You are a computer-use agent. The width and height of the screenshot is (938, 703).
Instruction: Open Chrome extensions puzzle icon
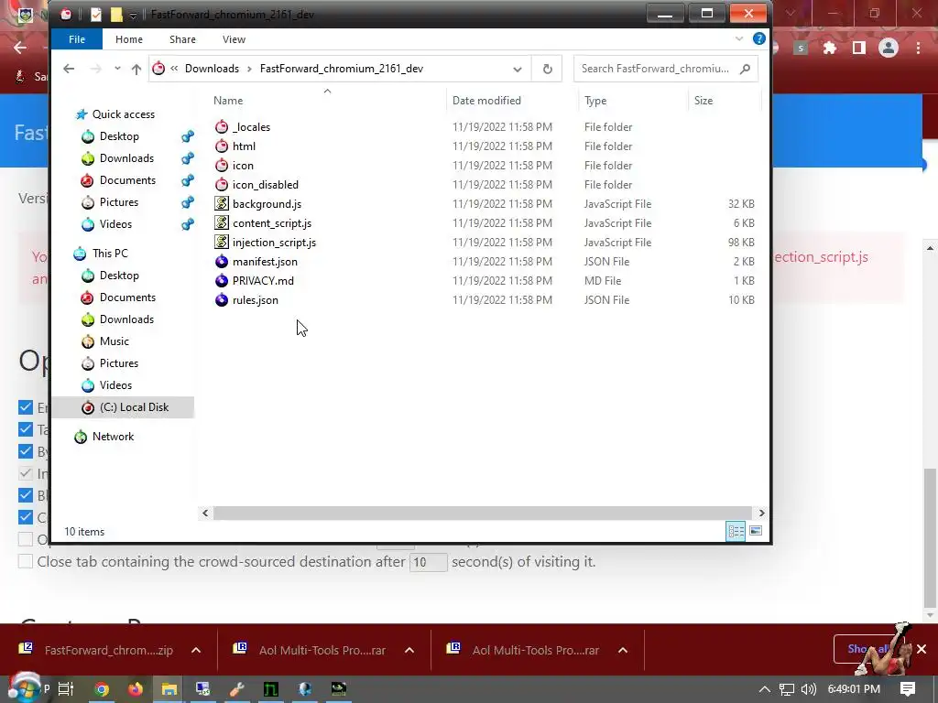829,48
